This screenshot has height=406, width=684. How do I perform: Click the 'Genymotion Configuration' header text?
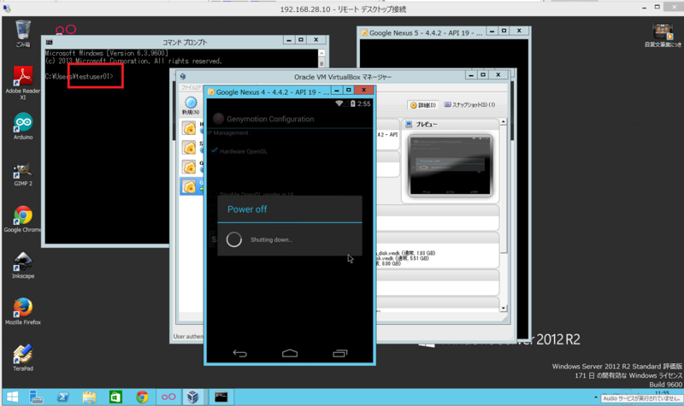click(270, 119)
